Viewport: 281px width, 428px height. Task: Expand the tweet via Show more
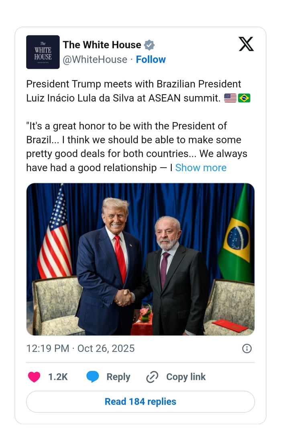(201, 168)
